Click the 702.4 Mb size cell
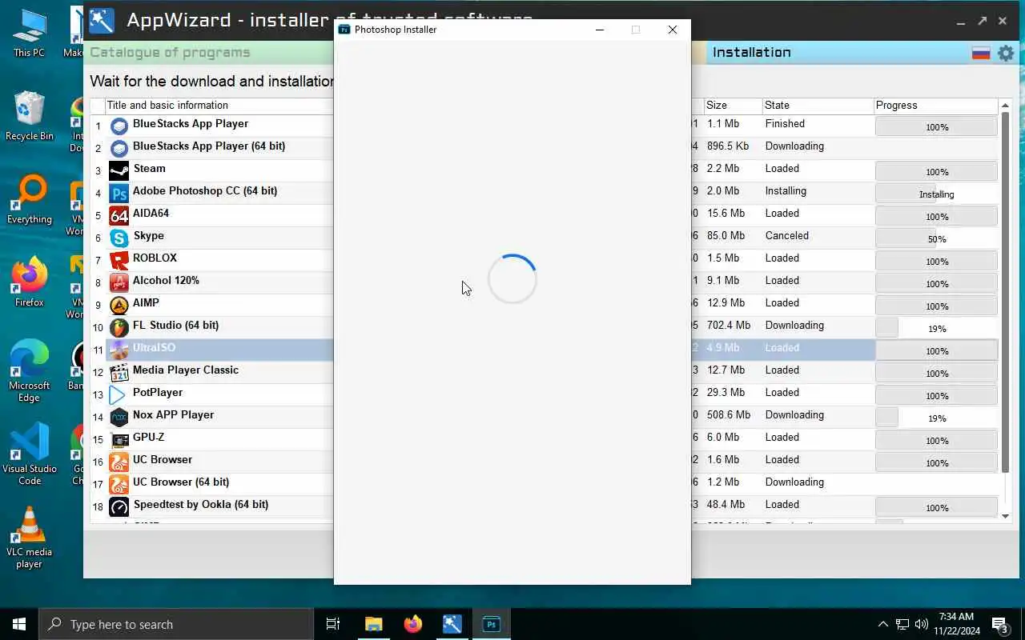 [729, 326]
